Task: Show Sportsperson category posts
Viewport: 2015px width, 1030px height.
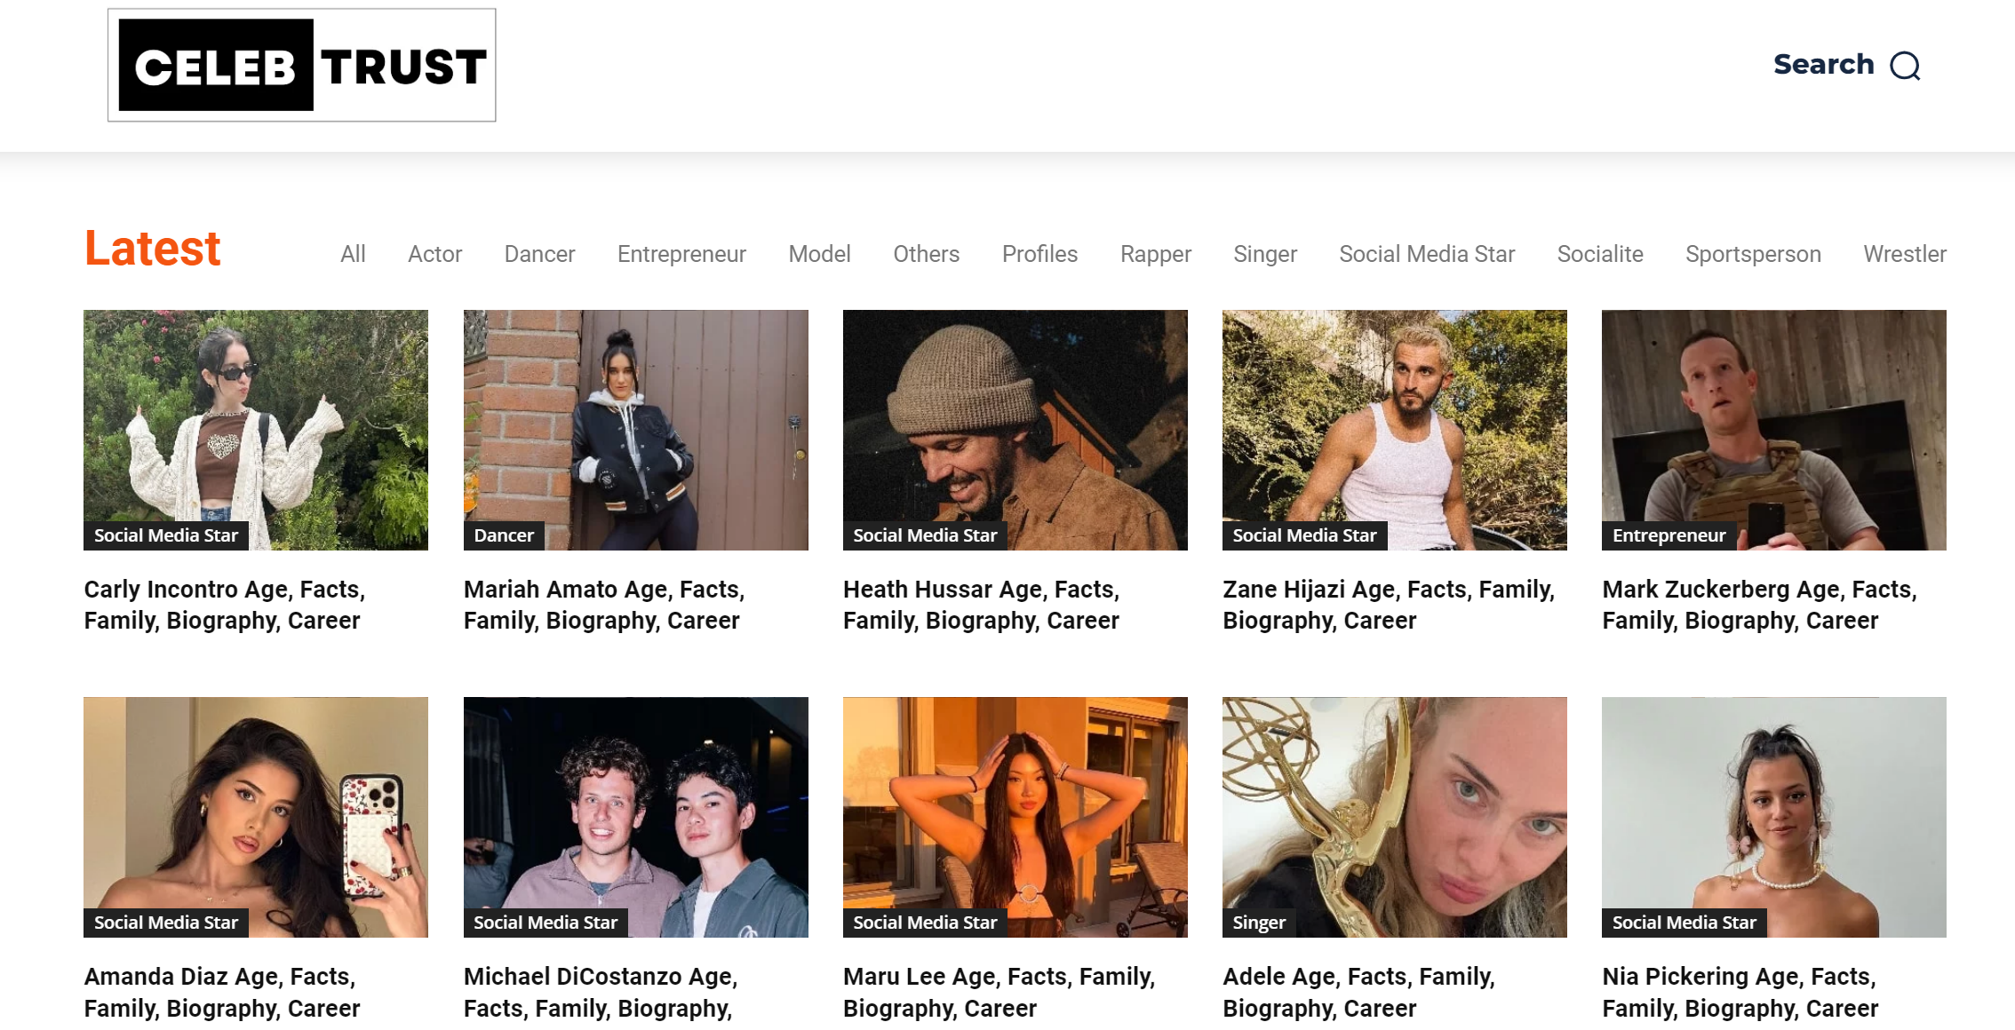Action: coord(1753,254)
